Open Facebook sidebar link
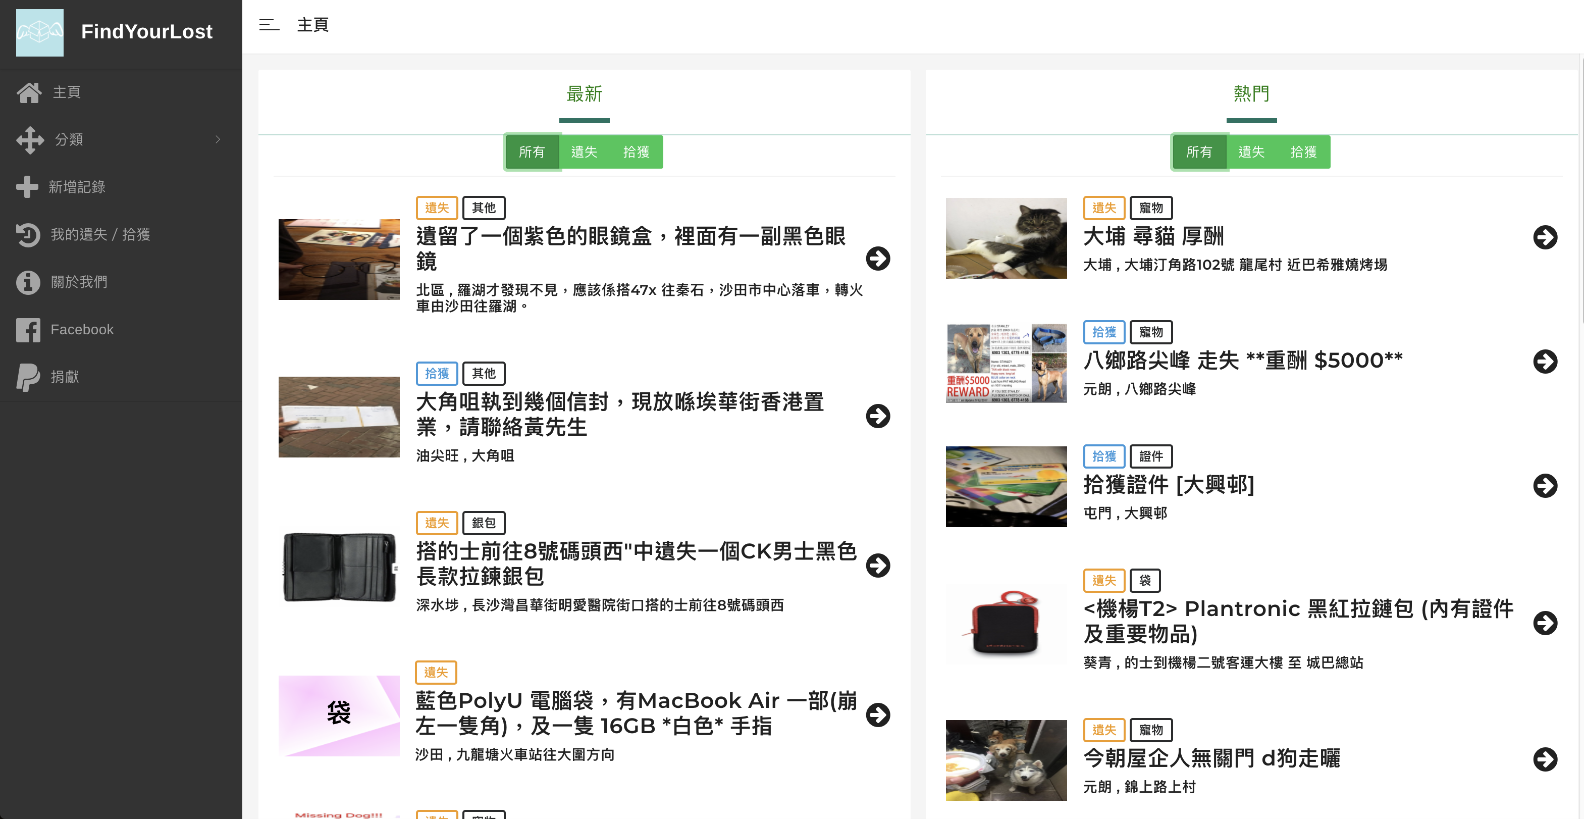This screenshot has height=819, width=1584. pyautogui.click(x=121, y=330)
